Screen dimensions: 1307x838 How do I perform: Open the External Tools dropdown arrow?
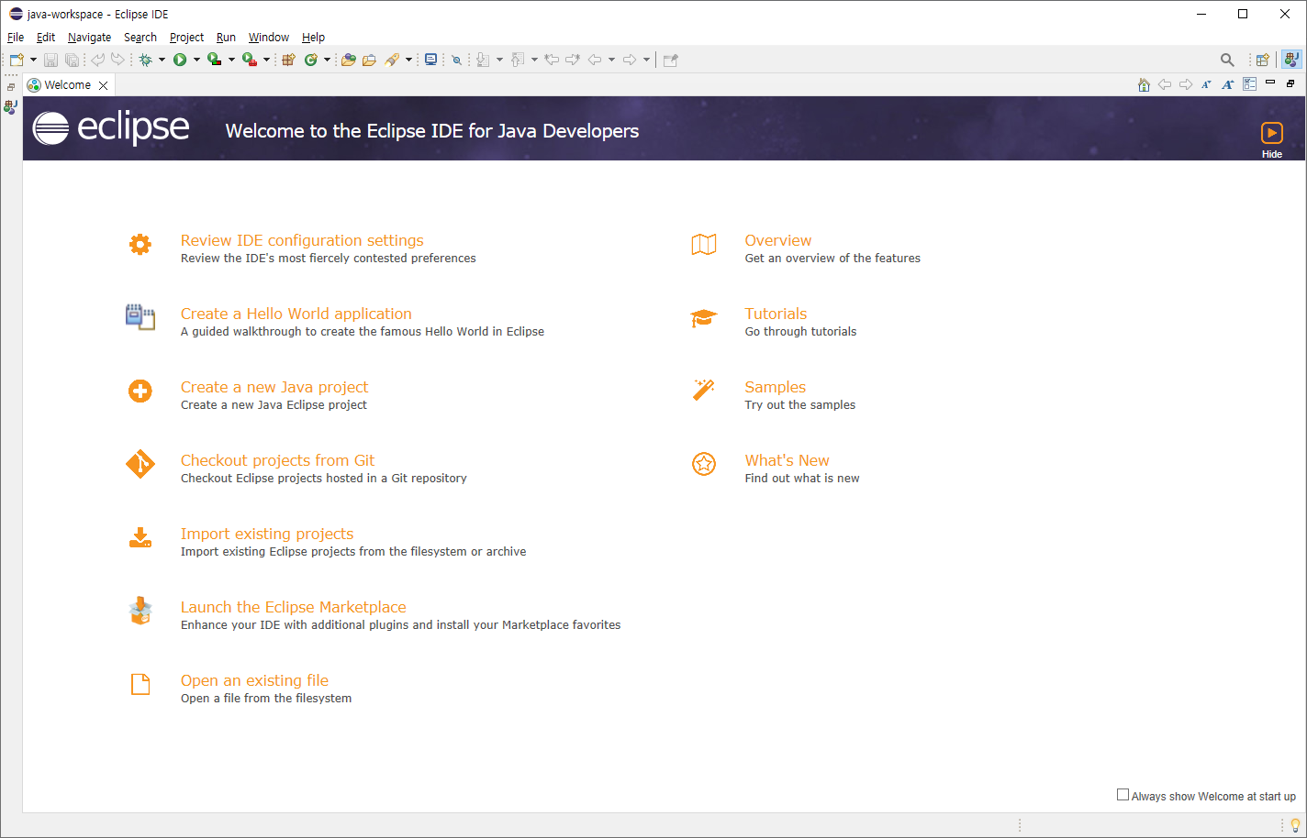tap(266, 60)
